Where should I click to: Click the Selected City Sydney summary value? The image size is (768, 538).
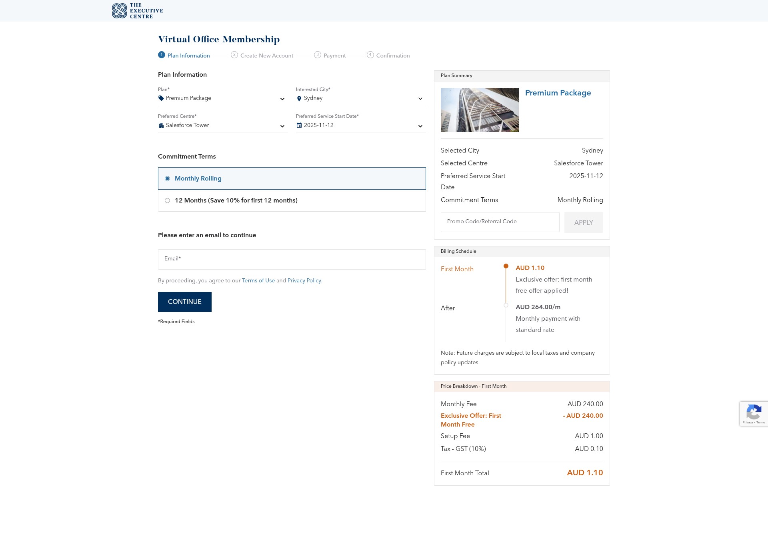click(x=592, y=151)
